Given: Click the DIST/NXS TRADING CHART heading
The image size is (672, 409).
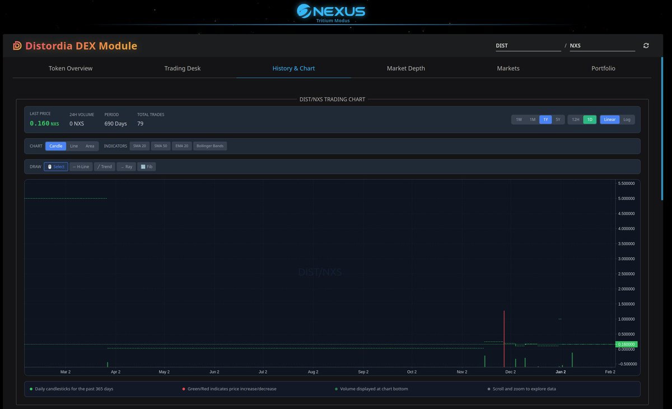Looking at the screenshot, I should click(333, 100).
